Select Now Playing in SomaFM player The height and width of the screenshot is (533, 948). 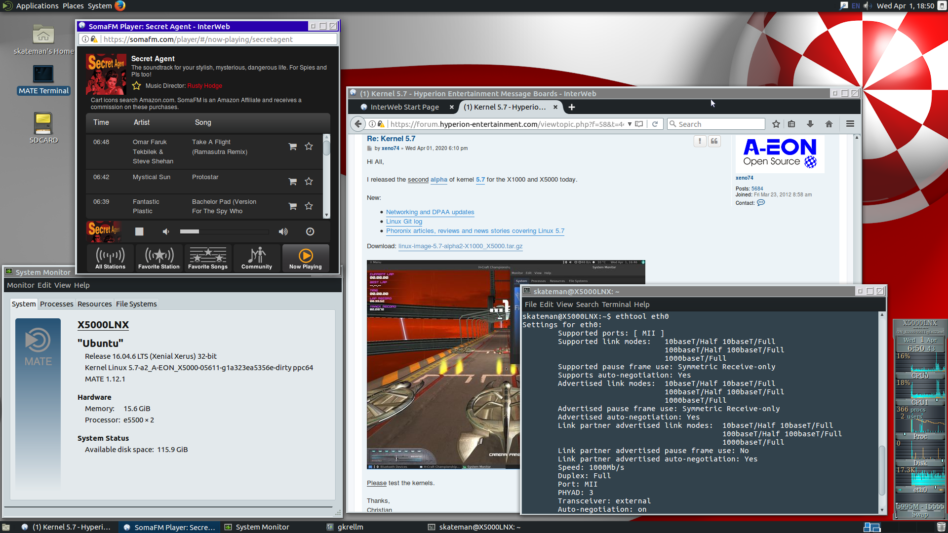tap(306, 258)
